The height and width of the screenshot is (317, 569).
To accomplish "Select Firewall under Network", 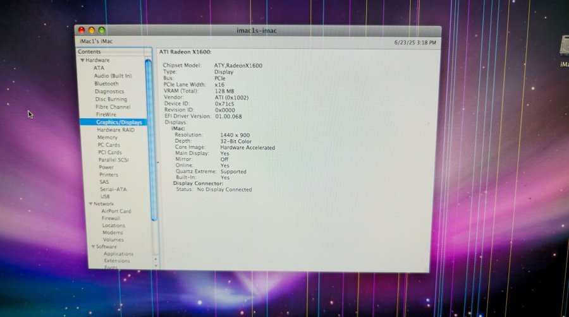I will (111, 218).
